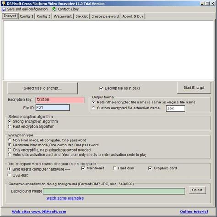Click the Contact & buy phone icon
The width and height of the screenshot is (217, 217).
click(x=54, y=9)
